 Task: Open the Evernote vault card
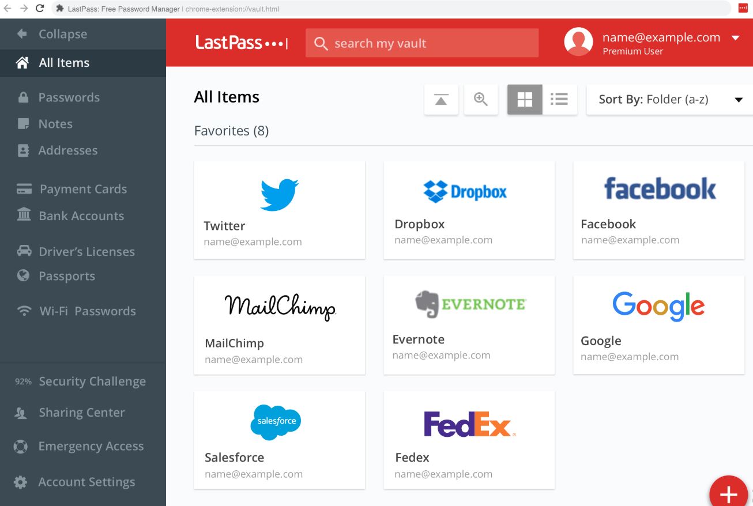click(x=469, y=325)
